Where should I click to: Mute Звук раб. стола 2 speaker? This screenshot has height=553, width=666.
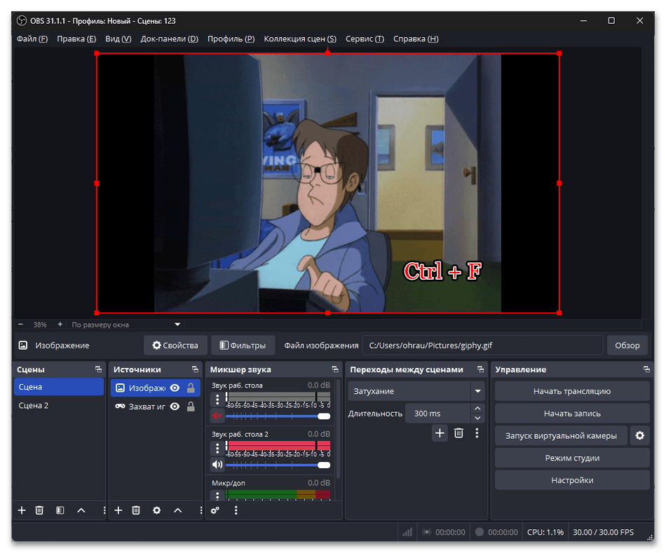click(217, 464)
